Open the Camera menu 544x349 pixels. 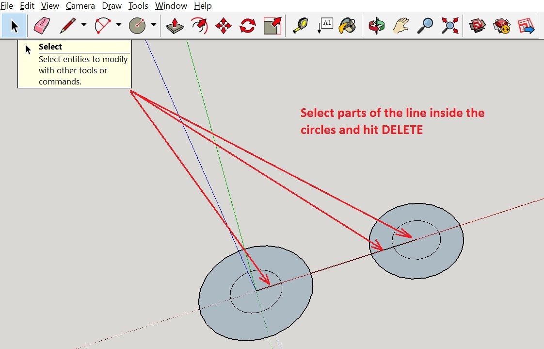pos(80,6)
